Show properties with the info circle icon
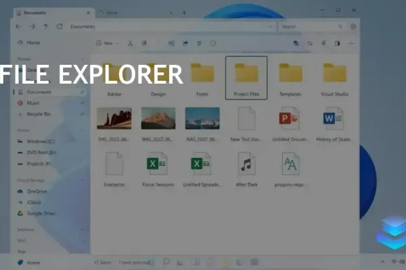 (x=212, y=43)
